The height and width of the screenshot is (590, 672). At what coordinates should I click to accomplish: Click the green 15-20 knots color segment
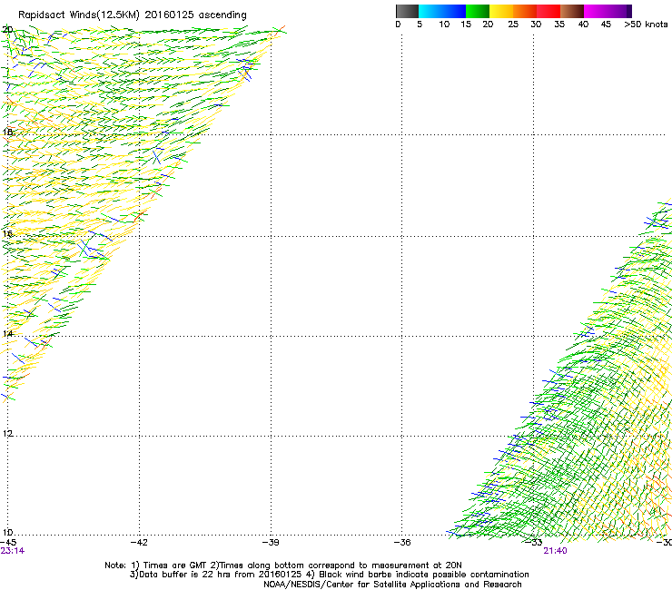[478, 11]
